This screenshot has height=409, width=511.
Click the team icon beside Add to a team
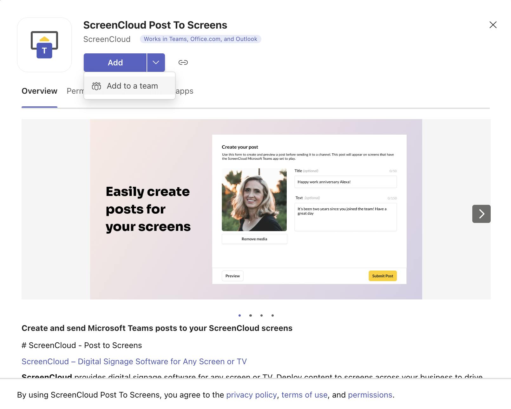tap(96, 86)
